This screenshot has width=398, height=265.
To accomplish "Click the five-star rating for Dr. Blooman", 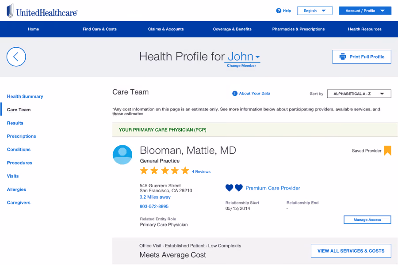I will click(165, 170).
